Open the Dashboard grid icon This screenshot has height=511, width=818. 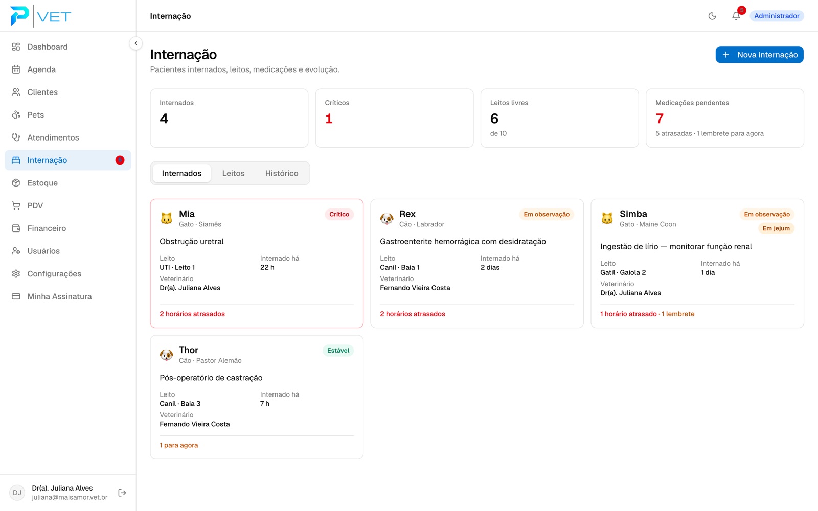click(x=16, y=47)
